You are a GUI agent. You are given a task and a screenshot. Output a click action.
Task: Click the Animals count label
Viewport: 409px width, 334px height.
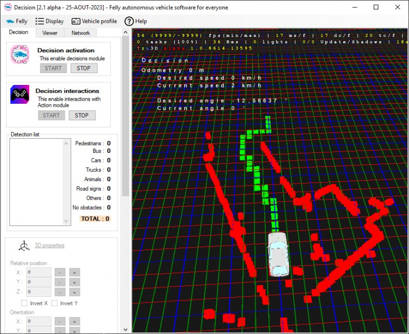pyautogui.click(x=97, y=179)
